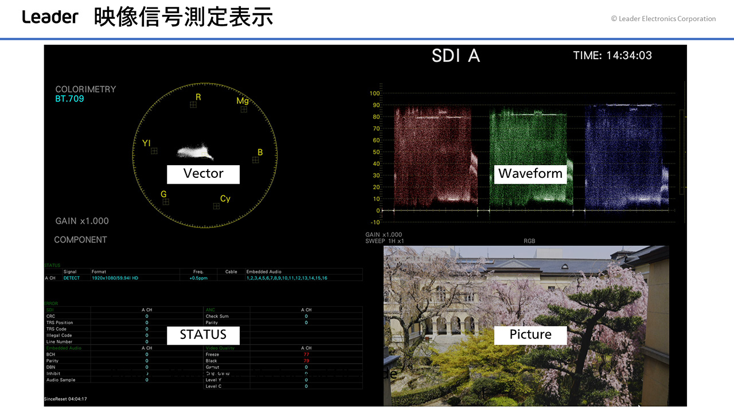Click the Yl yellow target marker

point(154,151)
